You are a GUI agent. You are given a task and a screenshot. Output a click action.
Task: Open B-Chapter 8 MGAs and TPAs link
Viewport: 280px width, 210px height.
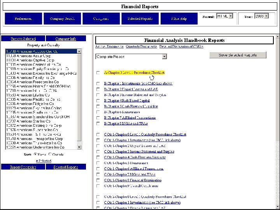point(126,123)
